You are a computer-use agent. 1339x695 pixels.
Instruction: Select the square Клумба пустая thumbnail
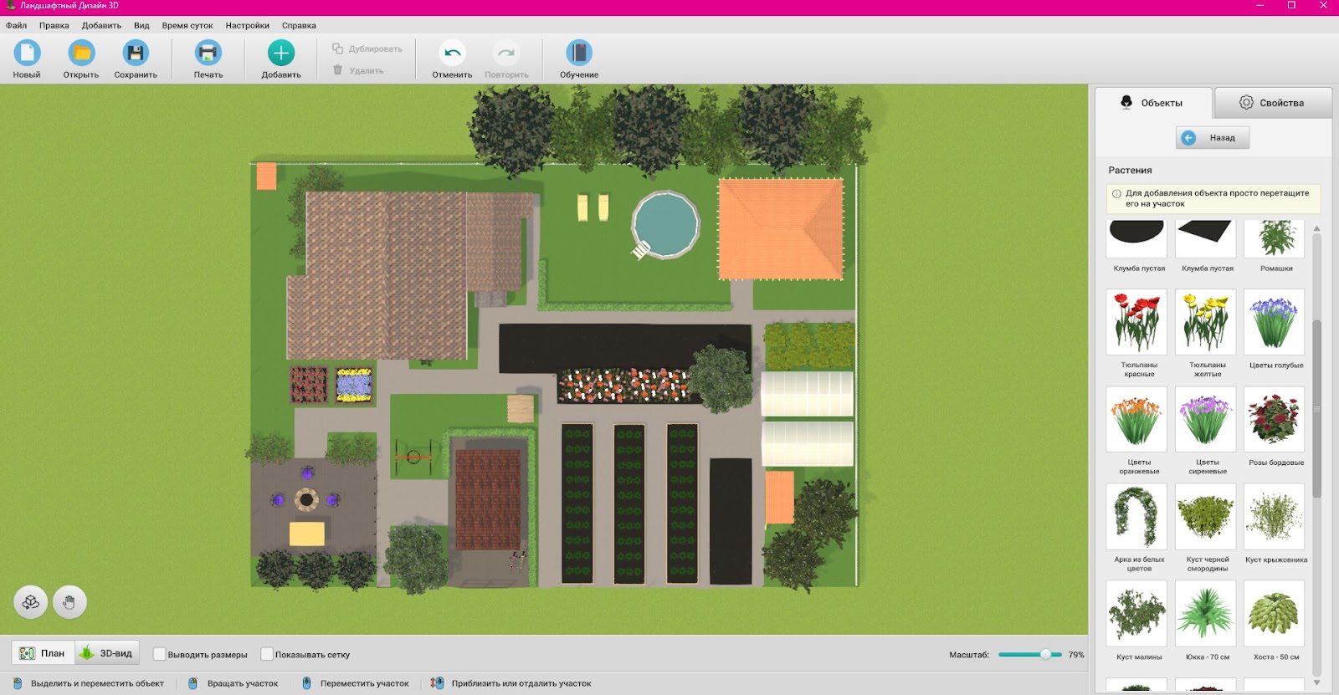pos(1205,239)
